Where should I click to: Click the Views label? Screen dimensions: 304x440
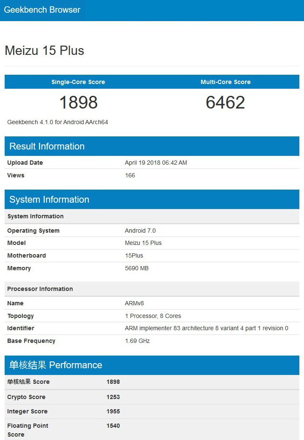(x=16, y=175)
